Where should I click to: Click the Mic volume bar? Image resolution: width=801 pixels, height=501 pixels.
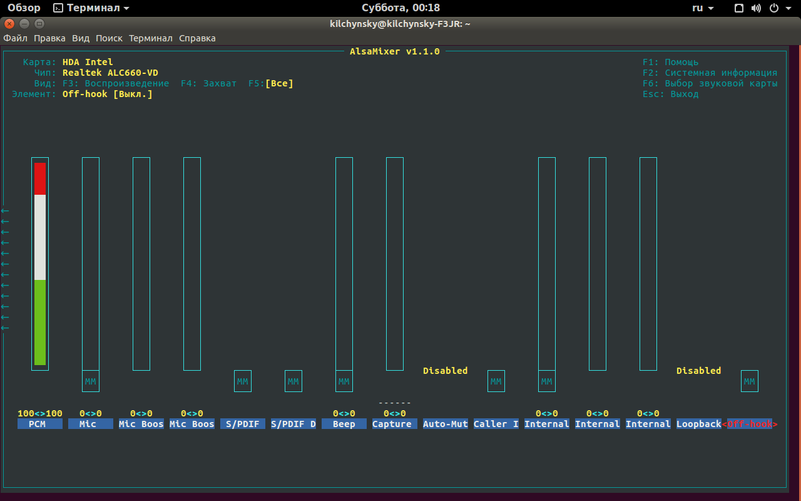point(91,264)
